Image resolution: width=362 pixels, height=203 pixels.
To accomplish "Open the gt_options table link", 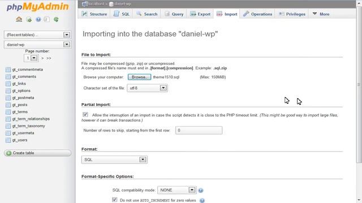I will pos(21,91).
